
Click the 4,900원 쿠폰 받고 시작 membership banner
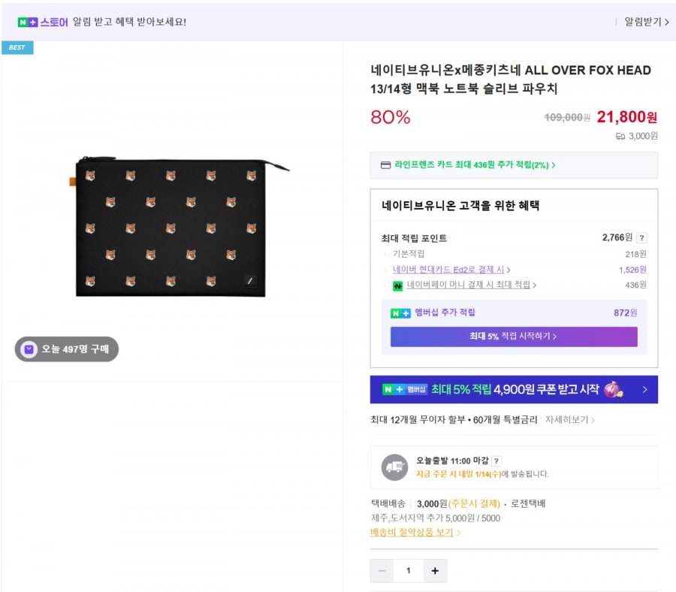(514, 389)
